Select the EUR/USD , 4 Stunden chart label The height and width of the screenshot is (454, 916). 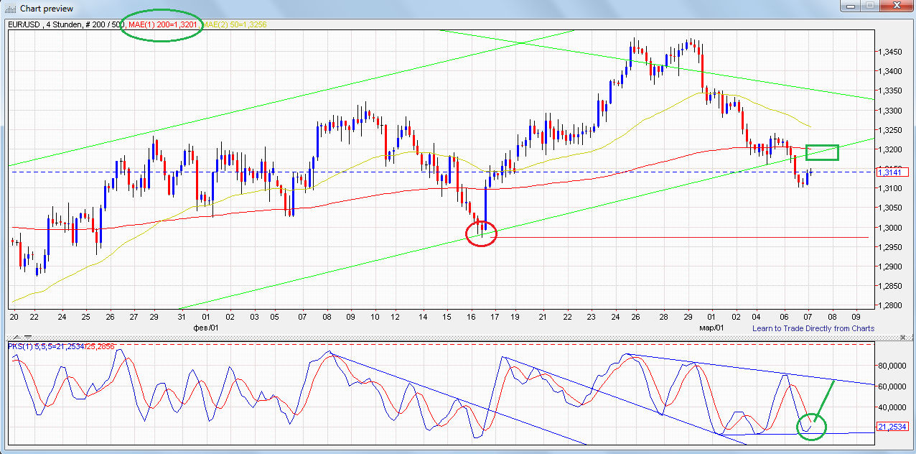[44, 24]
